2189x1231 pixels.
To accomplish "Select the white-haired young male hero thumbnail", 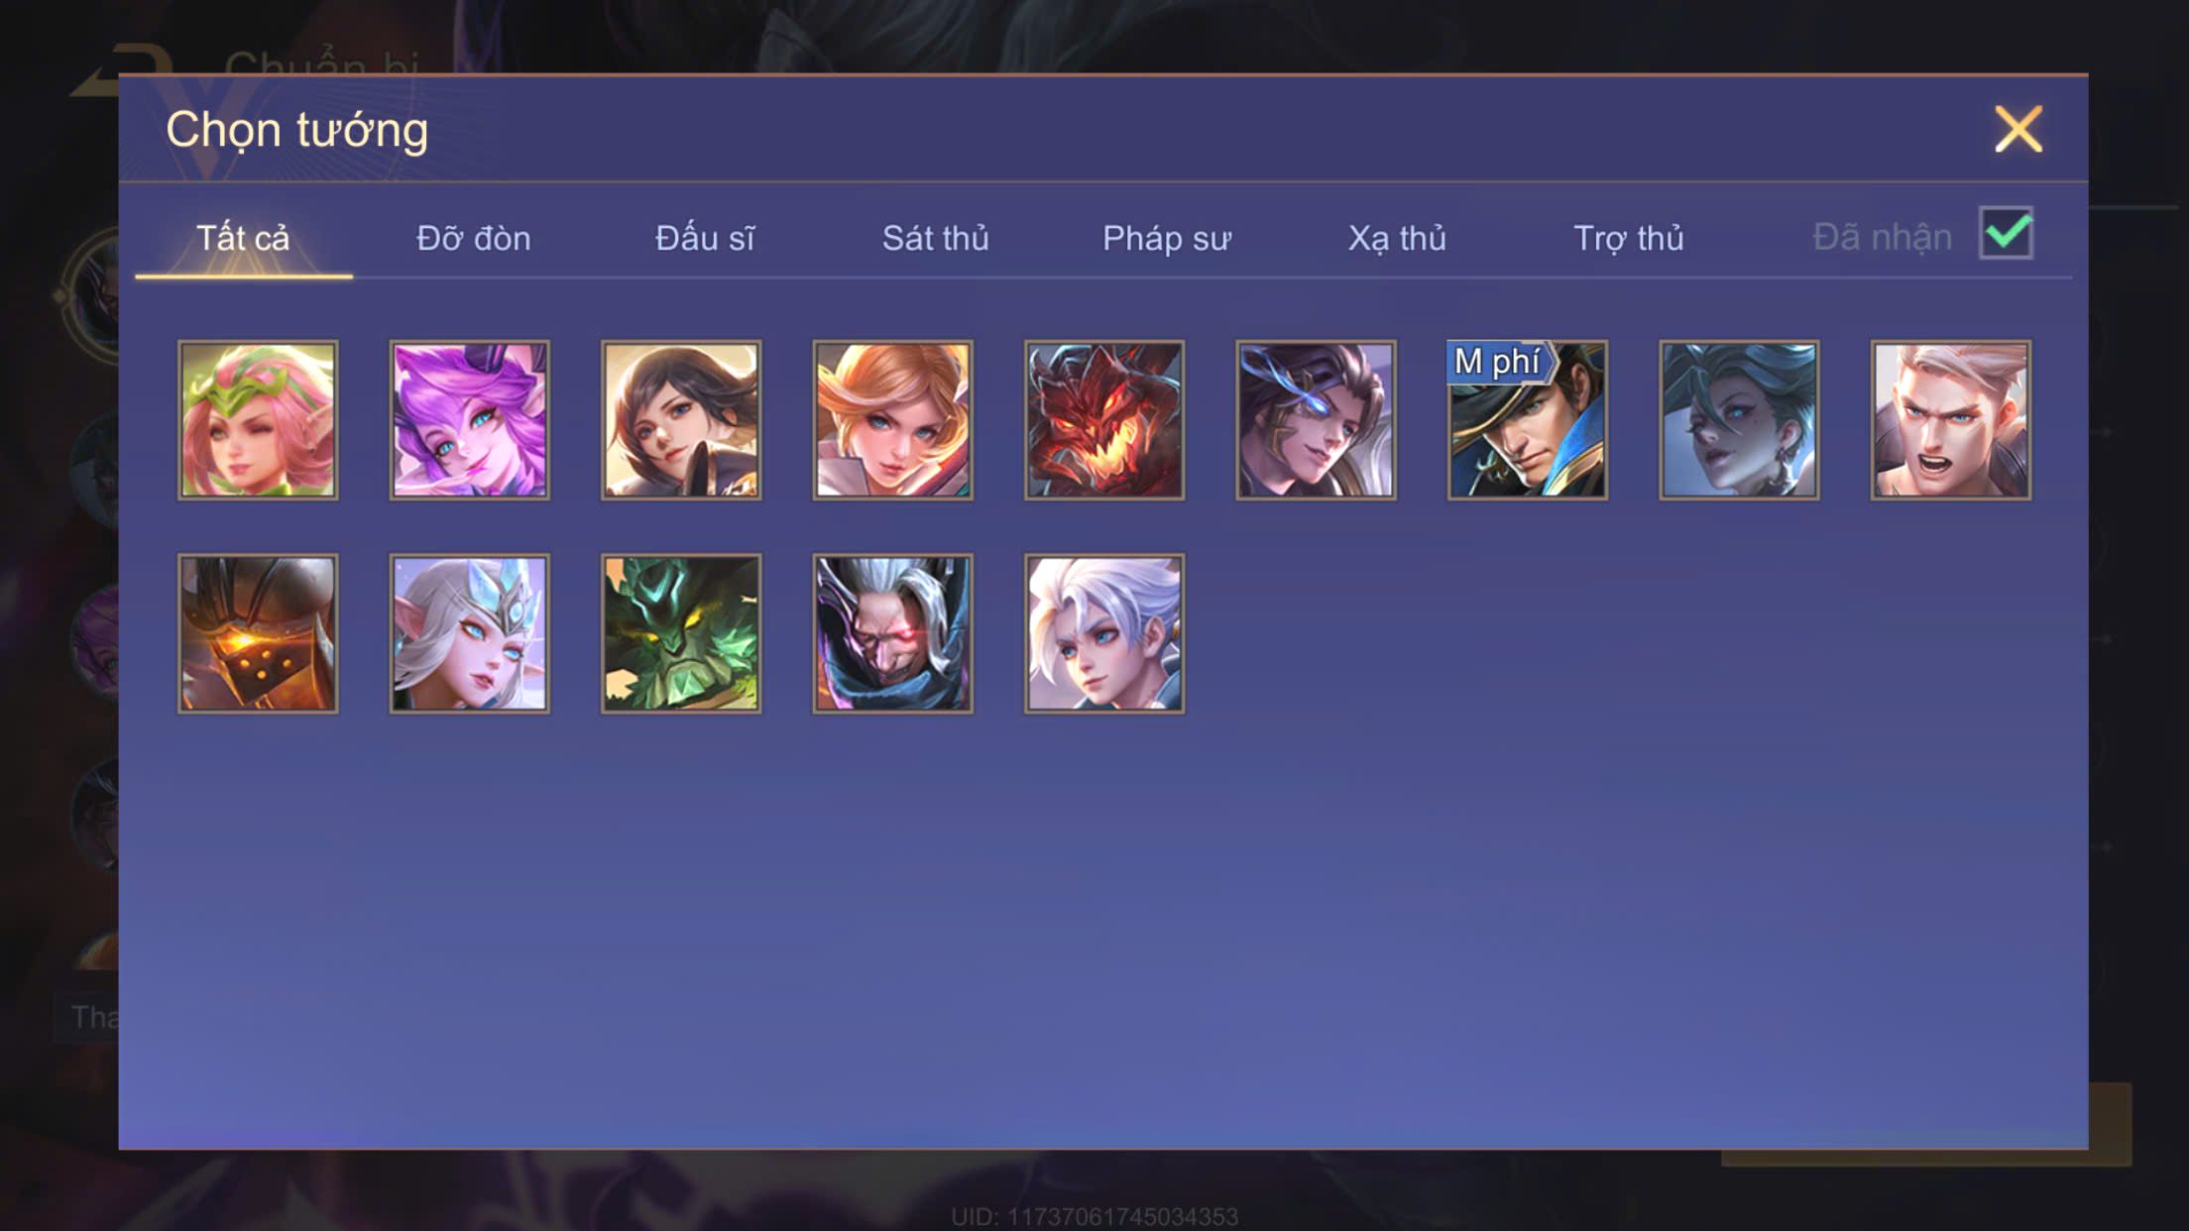I will pos(1104,633).
